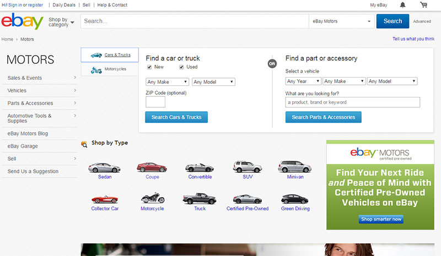Screen dimensions: 441x256
Task: Click the blue car icon in Cars & Trucks tab
Action: pyautogui.click(x=96, y=55)
